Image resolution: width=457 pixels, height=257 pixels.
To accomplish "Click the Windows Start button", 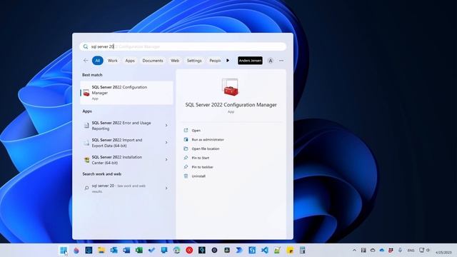I will pyautogui.click(x=64, y=250).
